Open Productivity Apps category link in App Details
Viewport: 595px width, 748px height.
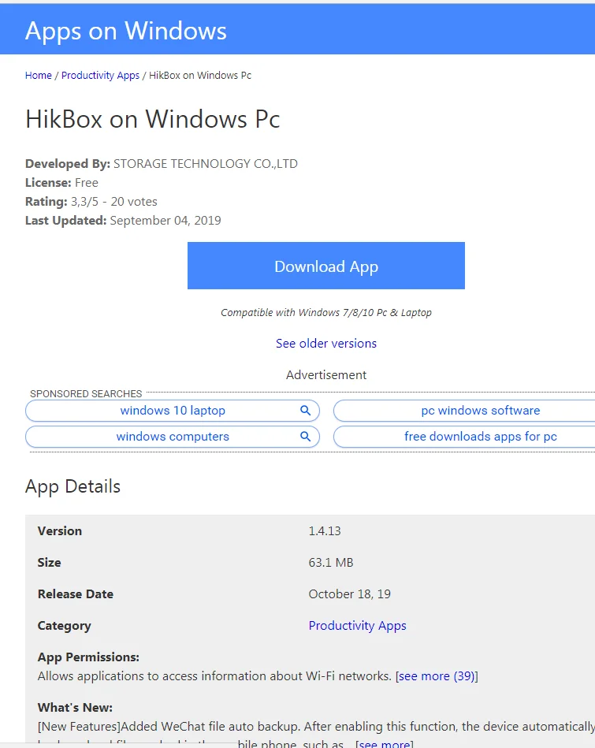pos(357,626)
